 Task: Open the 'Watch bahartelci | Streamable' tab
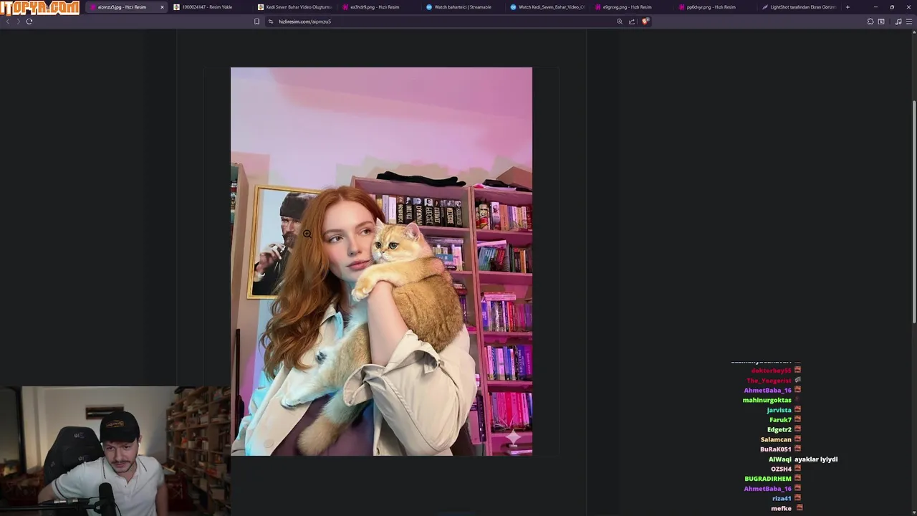coord(464,7)
